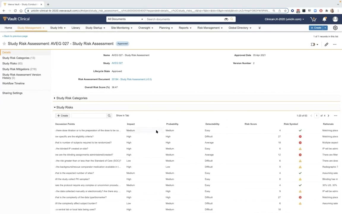Screen dimensions: 342x214
Task: Go to the Home tab
Action: click(x=8, y=28)
